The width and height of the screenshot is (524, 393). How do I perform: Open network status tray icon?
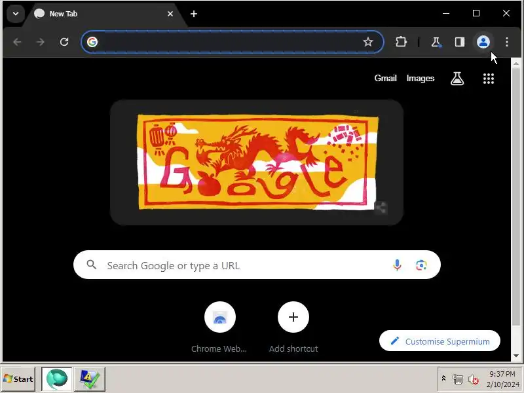pyautogui.click(x=457, y=379)
